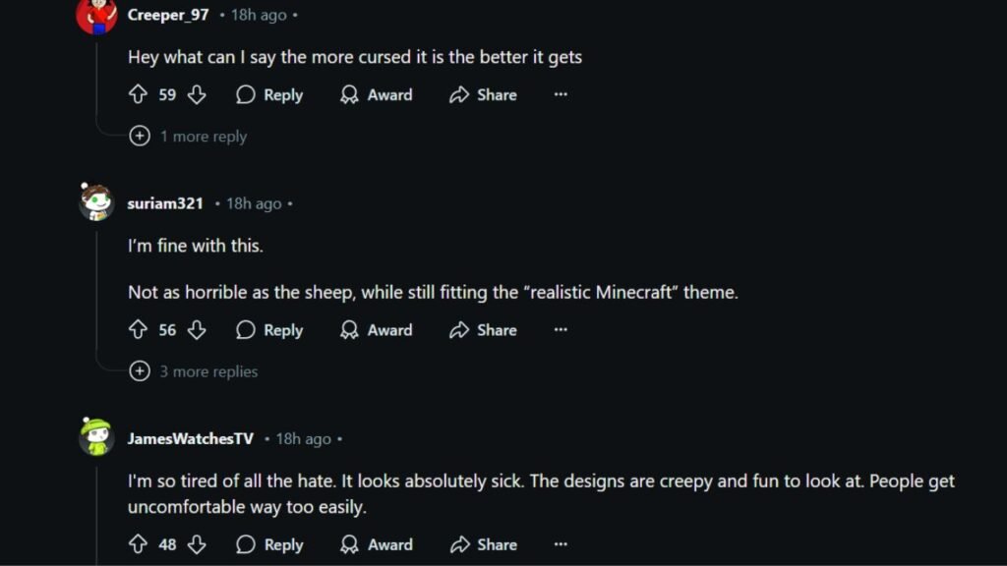Viewport: 1007px width, 566px height.
Task: Upvote Creeper_97's comment
Action: pyautogui.click(x=138, y=95)
